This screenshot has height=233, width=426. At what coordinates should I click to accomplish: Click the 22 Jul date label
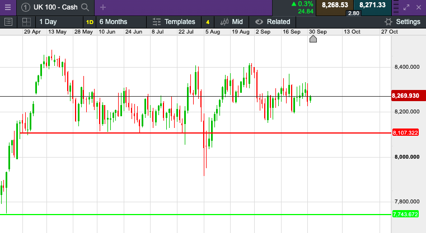pos(186,32)
